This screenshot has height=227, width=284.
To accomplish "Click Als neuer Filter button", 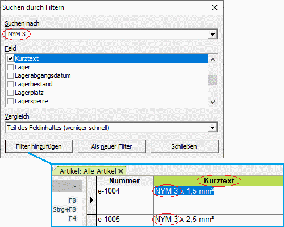I will coord(112,146).
